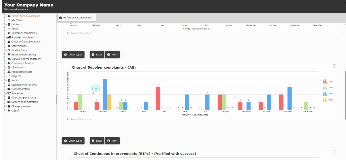Toggle the 2022 series in the legend
Image resolution: width=346 pixels, height=160 pixels.
(x=328, y=94)
